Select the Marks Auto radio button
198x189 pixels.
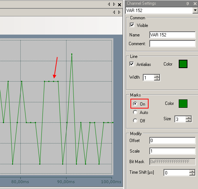[x=135, y=112]
